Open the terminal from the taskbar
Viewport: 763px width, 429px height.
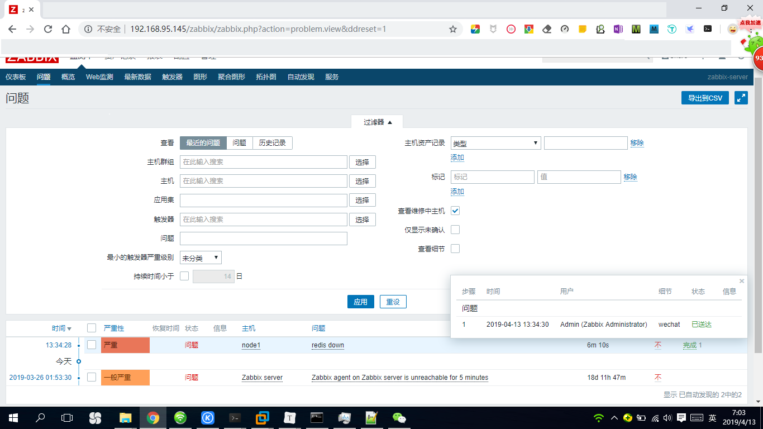click(x=235, y=417)
